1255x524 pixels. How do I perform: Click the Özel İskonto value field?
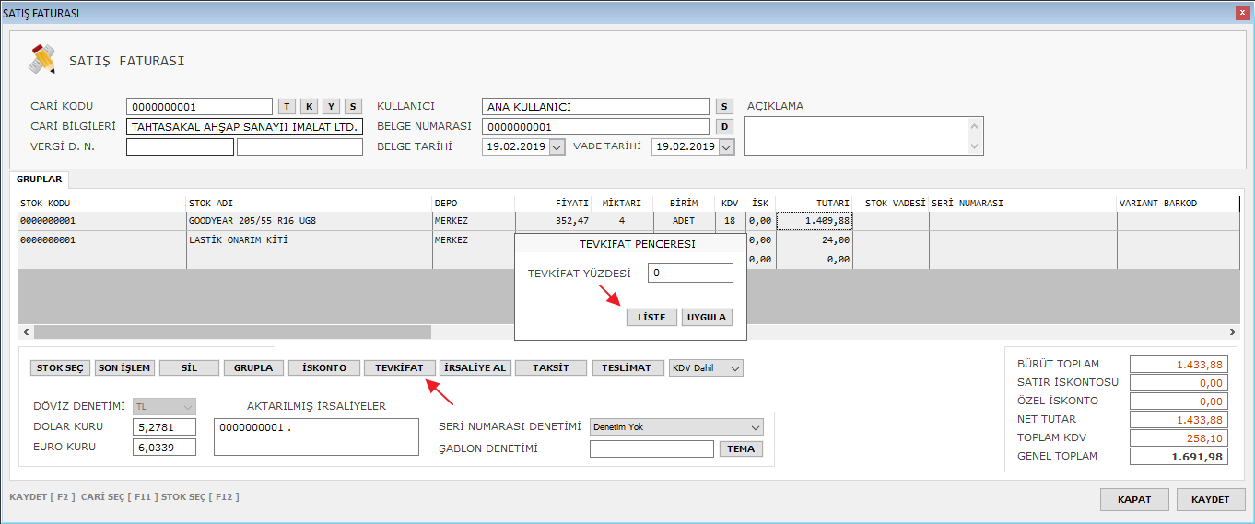point(1179,401)
